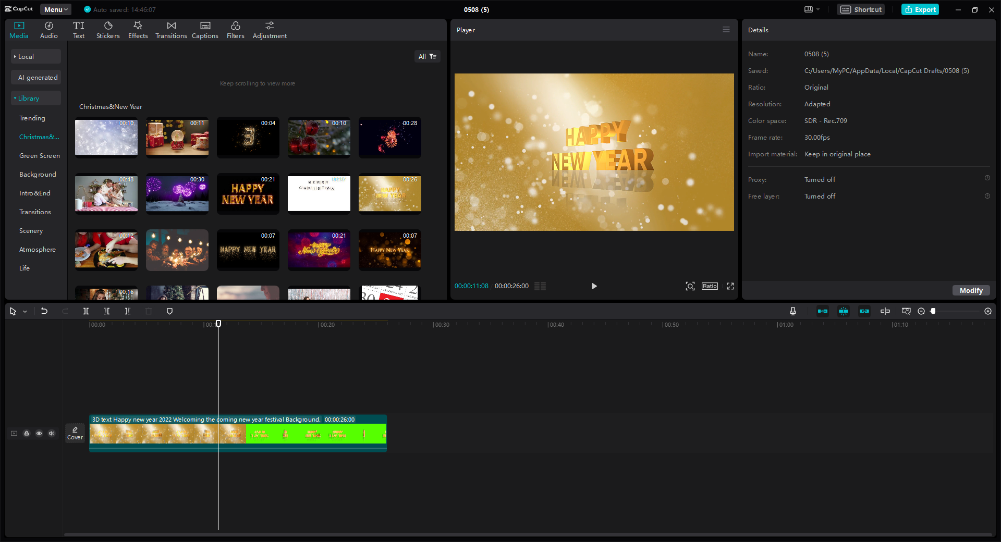The width and height of the screenshot is (1001, 542).
Task: Open the Player panel hamburger menu
Action: point(726,30)
